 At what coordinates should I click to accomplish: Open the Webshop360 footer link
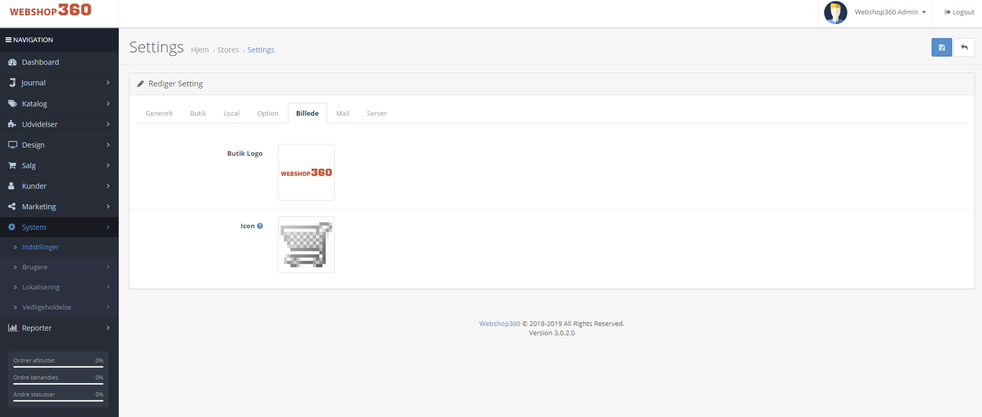[x=499, y=323]
